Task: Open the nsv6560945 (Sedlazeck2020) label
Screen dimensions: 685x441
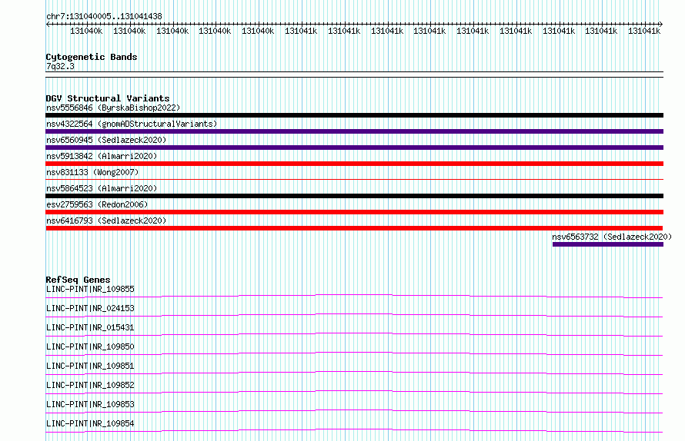Action: (x=106, y=140)
